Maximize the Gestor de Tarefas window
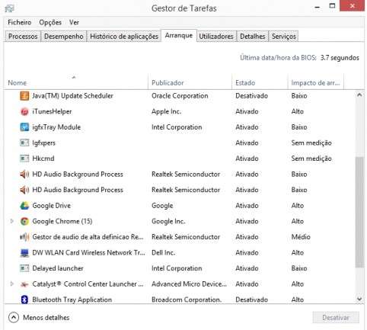The image size is (367, 330). (x=332, y=6)
